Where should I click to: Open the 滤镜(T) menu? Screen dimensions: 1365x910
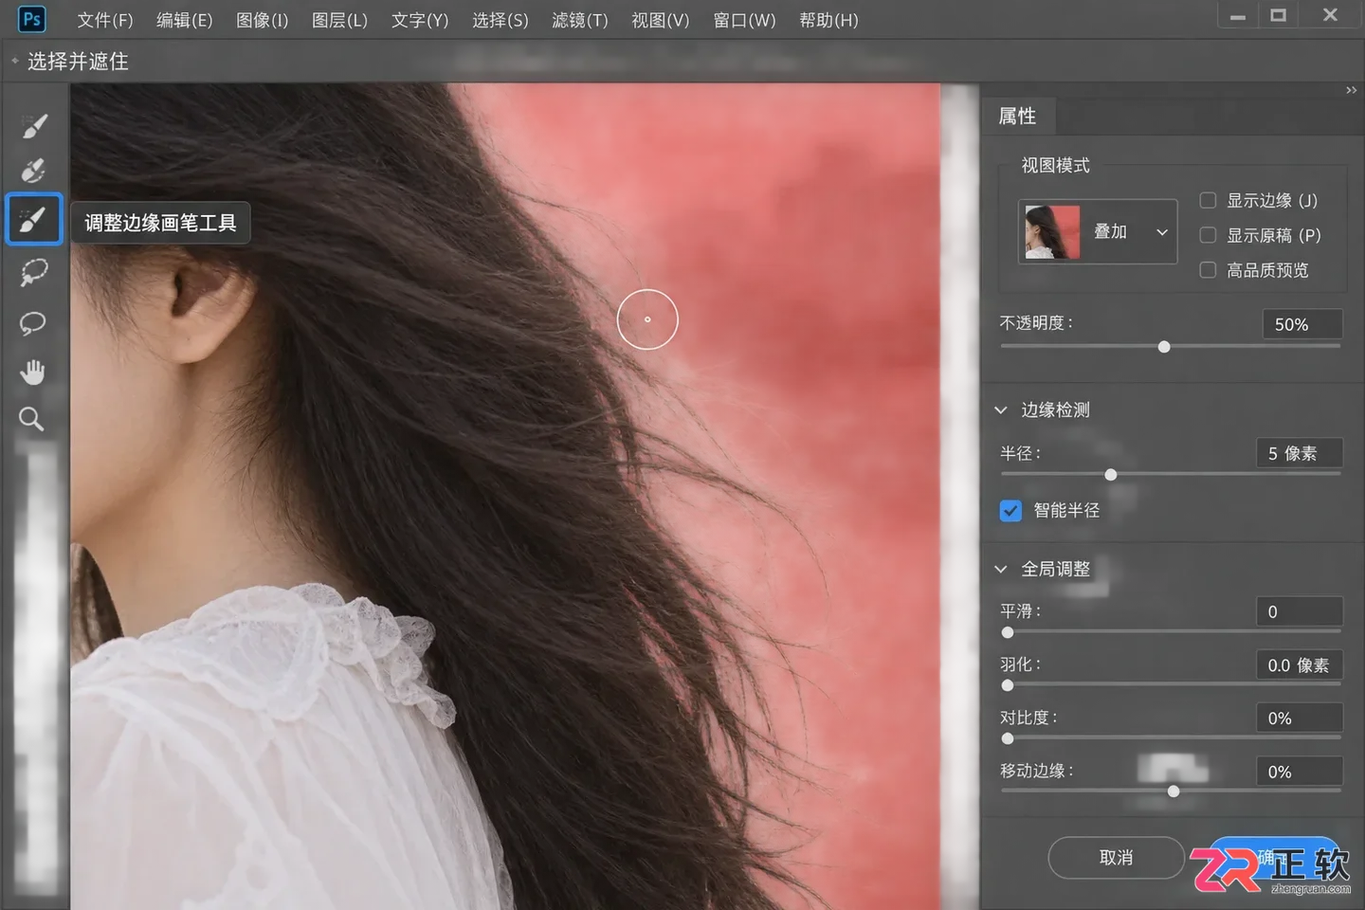[580, 20]
